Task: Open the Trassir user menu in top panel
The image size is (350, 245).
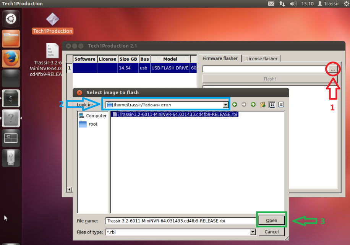Action: [x=328, y=3]
